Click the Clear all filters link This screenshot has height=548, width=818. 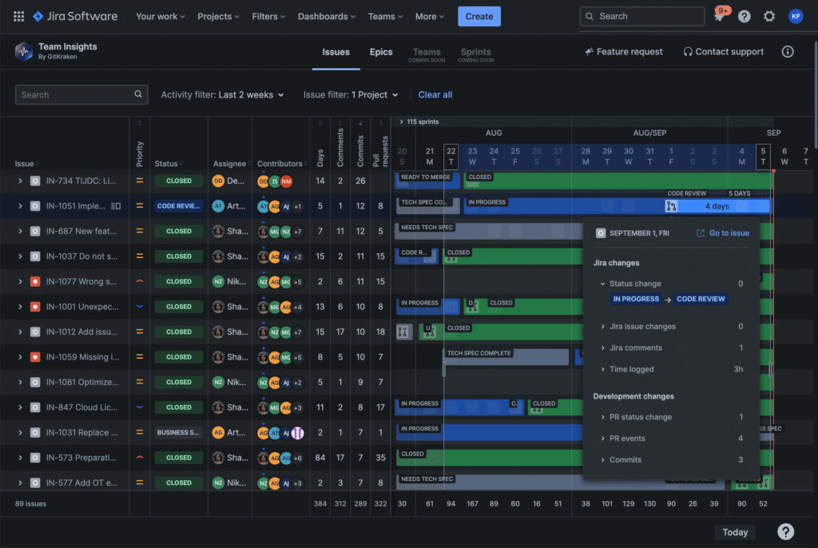coord(435,95)
